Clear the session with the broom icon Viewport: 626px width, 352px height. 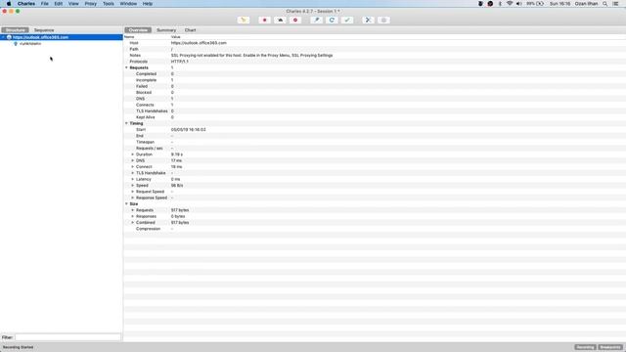tap(244, 20)
